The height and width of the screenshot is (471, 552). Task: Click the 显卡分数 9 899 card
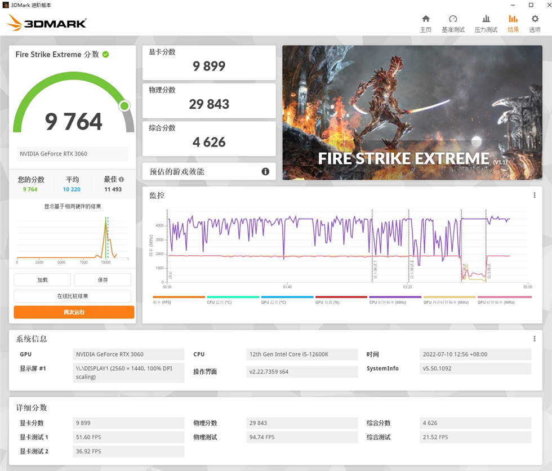pyautogui.click(x=209, y=63)
